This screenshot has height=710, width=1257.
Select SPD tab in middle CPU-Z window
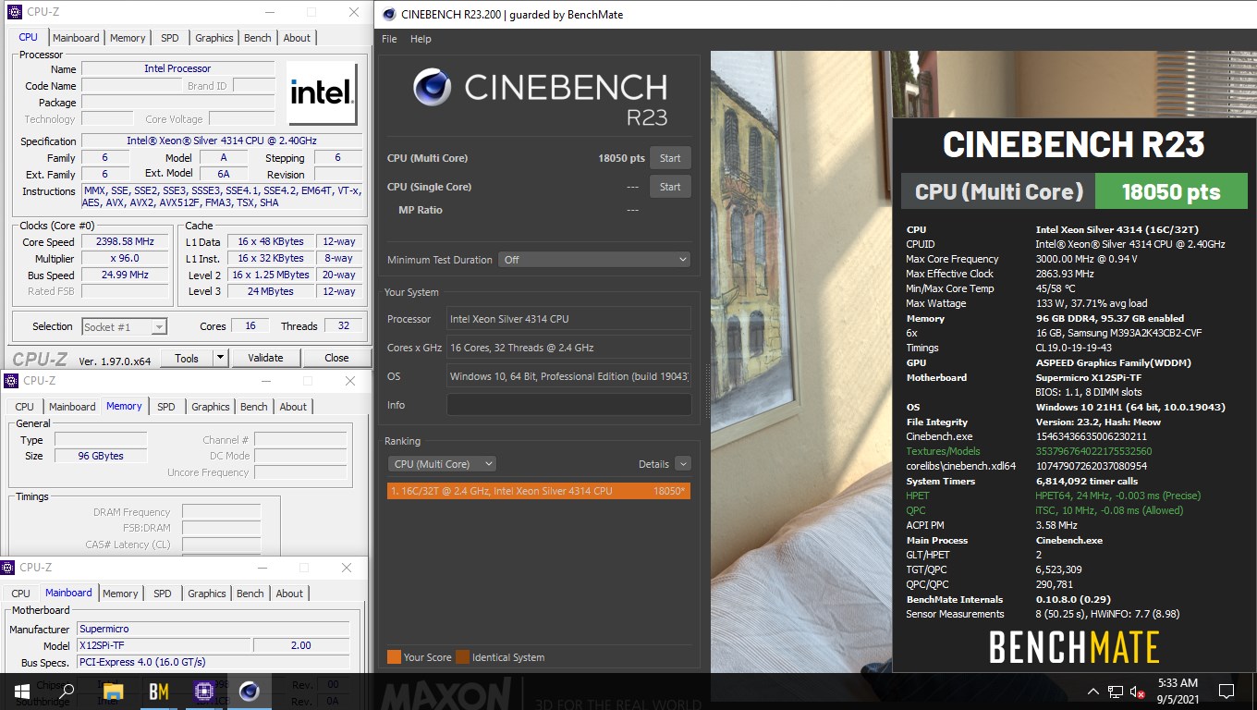pos(166,407)
